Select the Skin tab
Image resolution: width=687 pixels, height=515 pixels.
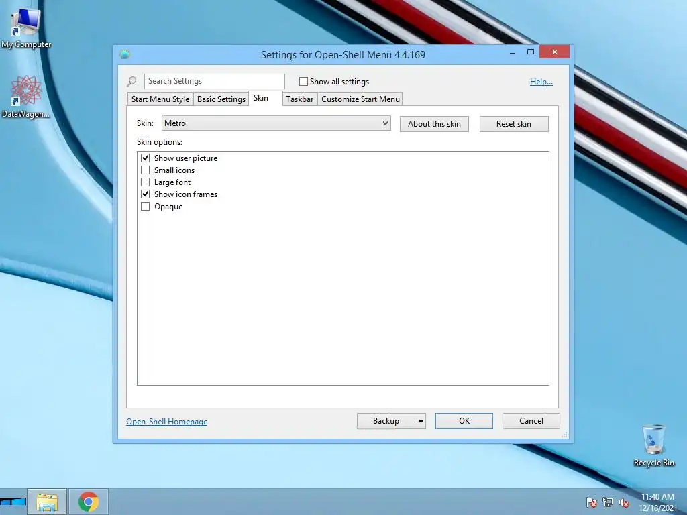tap(265, 98)
